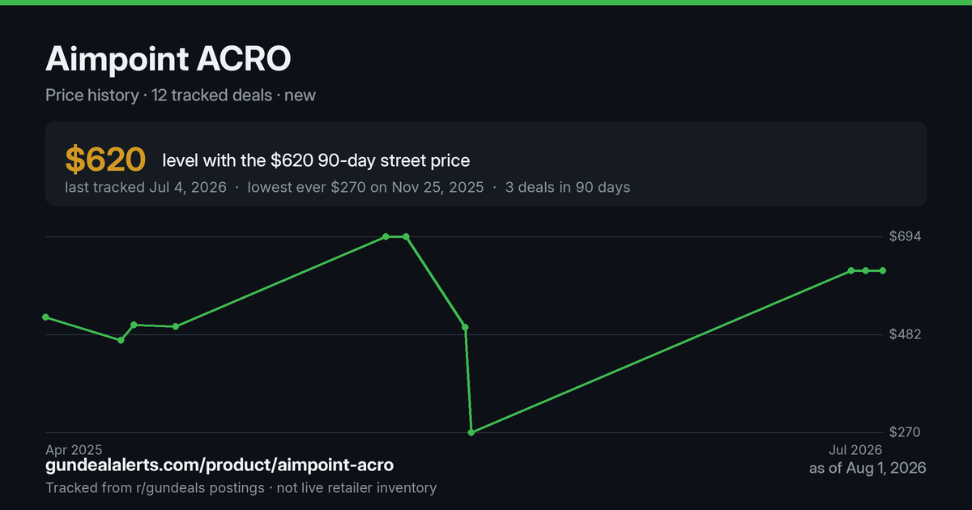
Task: Click the $620 current price figure
Action: pyautogui.click(x=105, y=160)
